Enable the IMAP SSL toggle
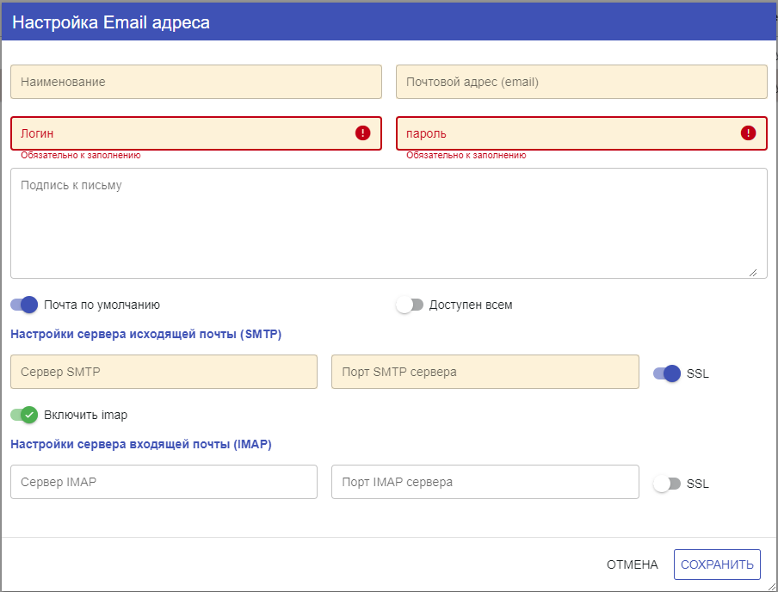 click(x=667, y=484)
